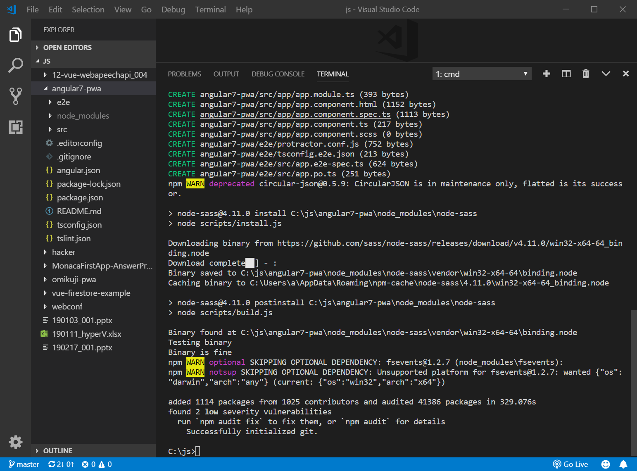Expand the node_modules folder

click(x=83, y=116)
